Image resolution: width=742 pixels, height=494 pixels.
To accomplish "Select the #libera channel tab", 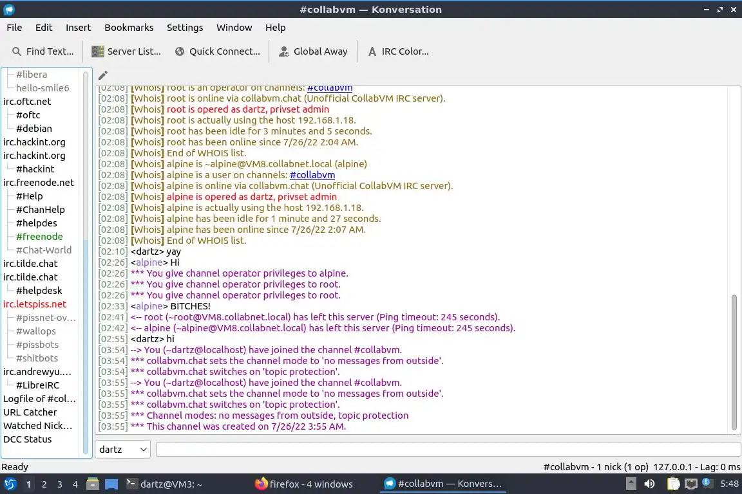I will [31, 74].
